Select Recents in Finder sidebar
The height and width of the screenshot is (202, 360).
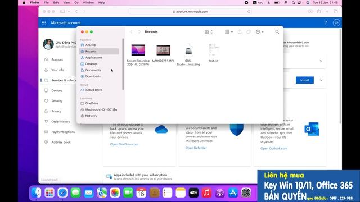click(99, 51)
